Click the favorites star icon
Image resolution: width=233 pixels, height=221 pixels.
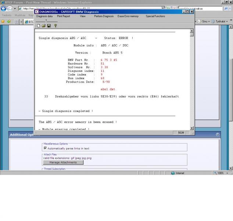coord(3,21)
